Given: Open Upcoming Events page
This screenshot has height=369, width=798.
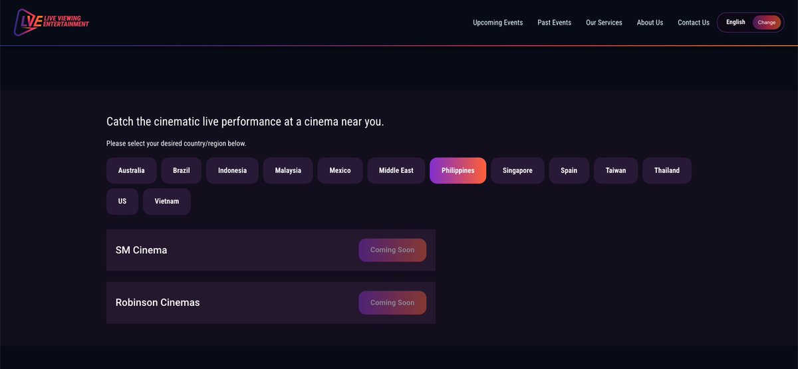Looking at the screenshot, I should coord(497,23).
